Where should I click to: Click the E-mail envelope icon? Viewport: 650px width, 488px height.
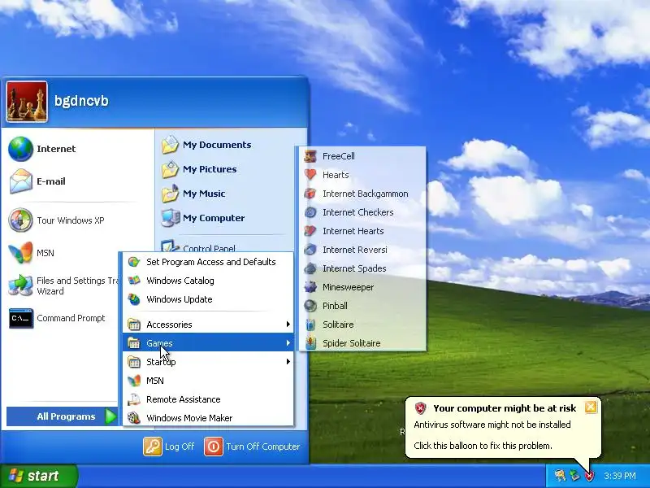coord(20,181)
